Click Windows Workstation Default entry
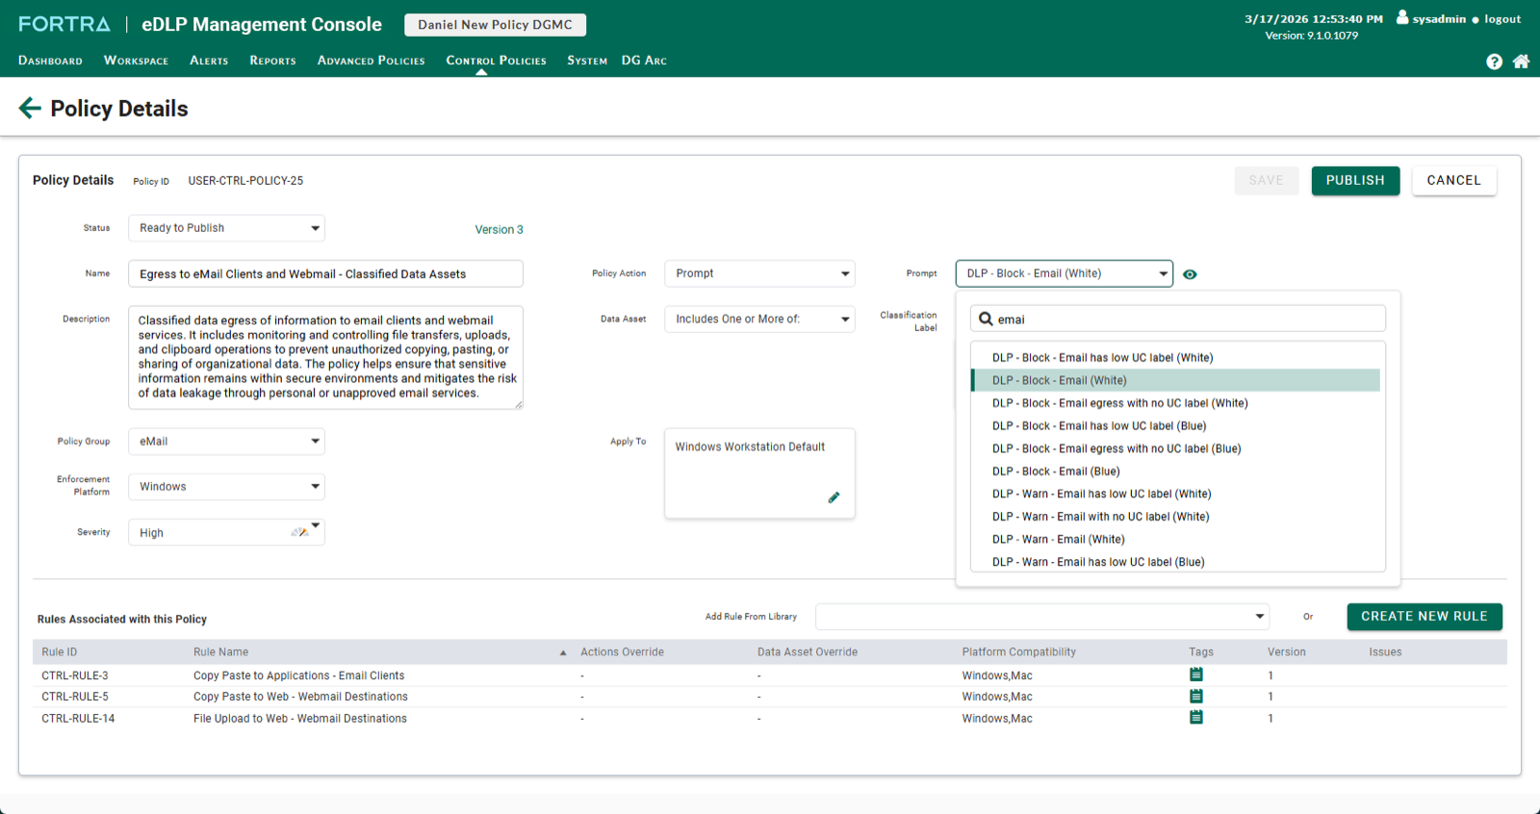The height and width of the screenshot is (814, 1540). point(750,447)
